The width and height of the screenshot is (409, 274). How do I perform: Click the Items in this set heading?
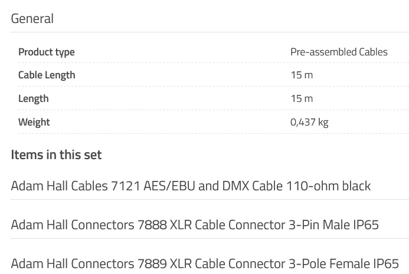click(56, 155)
